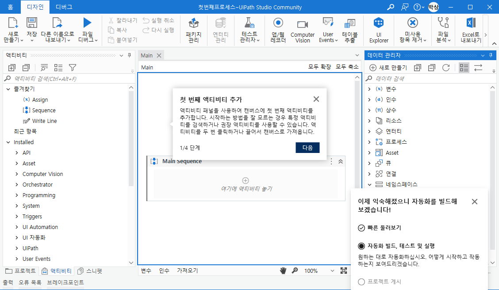Click the magnifier zoom icon beside 100%
Screen dimensions: 499x290
pyautogui.click(x=295, y=271)
